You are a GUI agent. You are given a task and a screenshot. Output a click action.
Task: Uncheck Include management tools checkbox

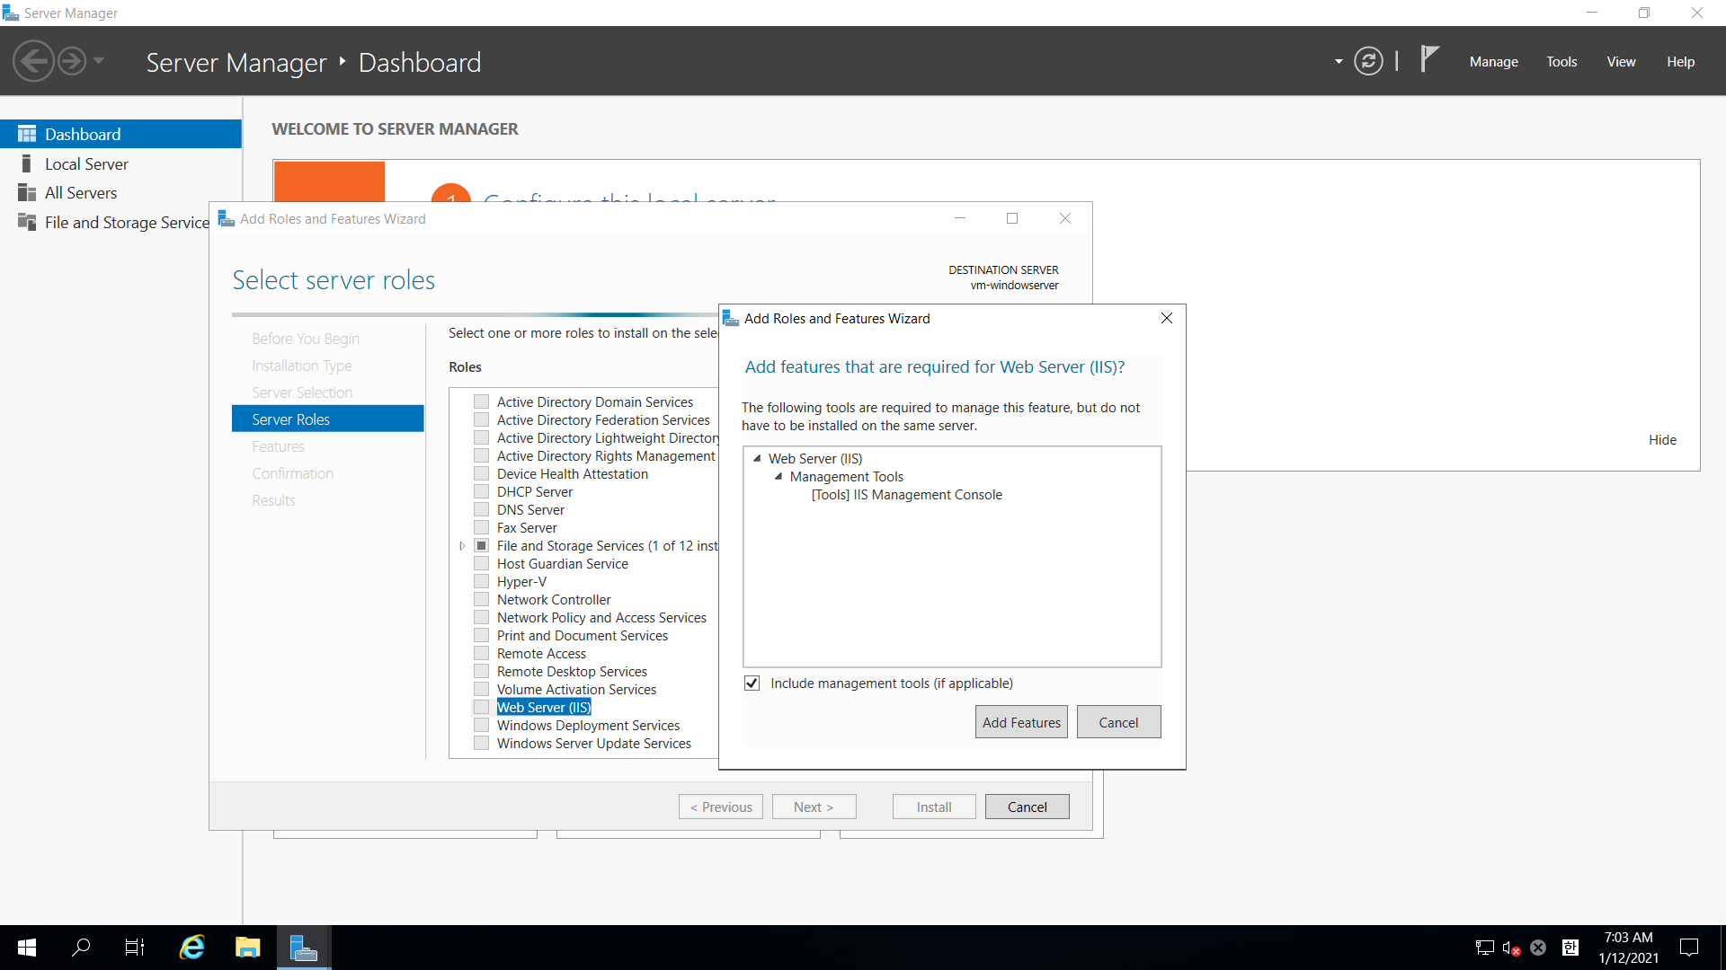(x=752, y=683)
